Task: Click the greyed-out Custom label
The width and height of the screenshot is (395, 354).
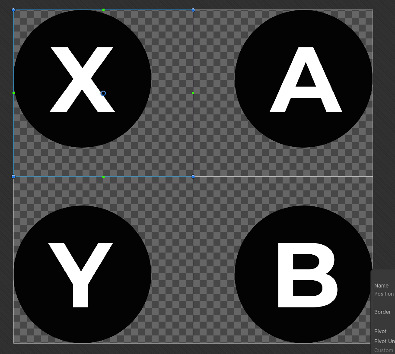Action: [383, 350]
